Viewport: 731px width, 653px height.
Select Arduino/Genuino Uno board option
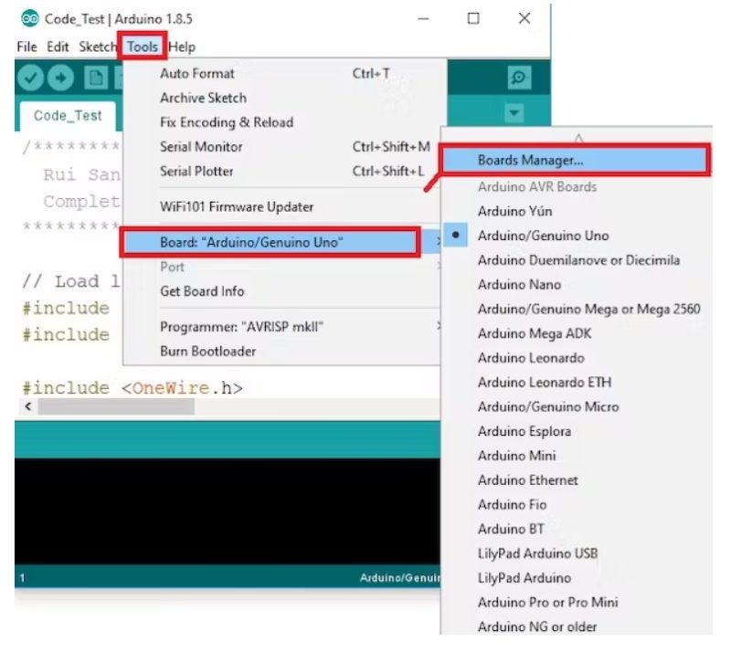point(577,236)
